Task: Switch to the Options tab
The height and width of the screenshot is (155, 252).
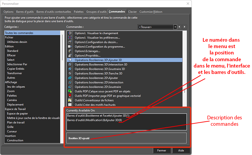Action: point(8,12)
